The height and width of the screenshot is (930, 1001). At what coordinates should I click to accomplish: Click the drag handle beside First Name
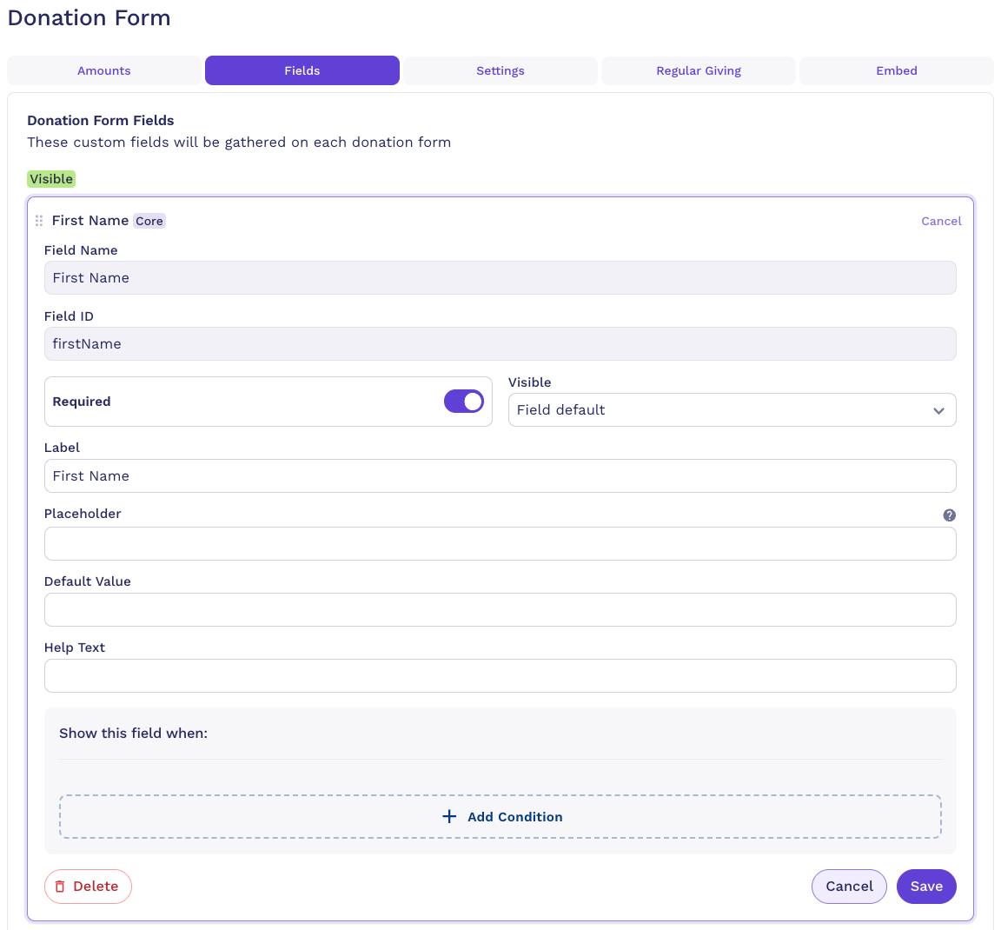click(x=39, y=221)
